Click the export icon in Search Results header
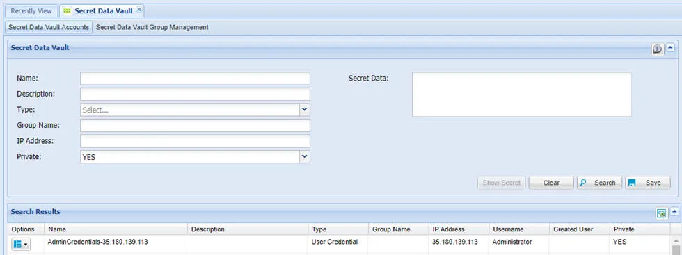 [662, 213]
